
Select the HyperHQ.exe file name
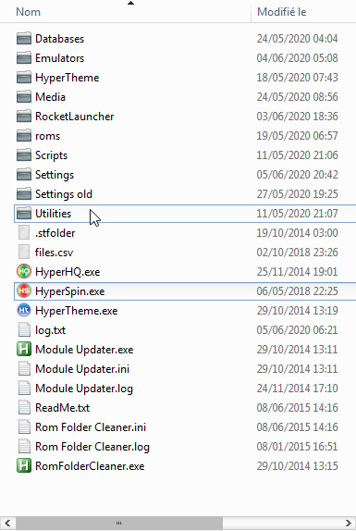click(x=68, y=272)
